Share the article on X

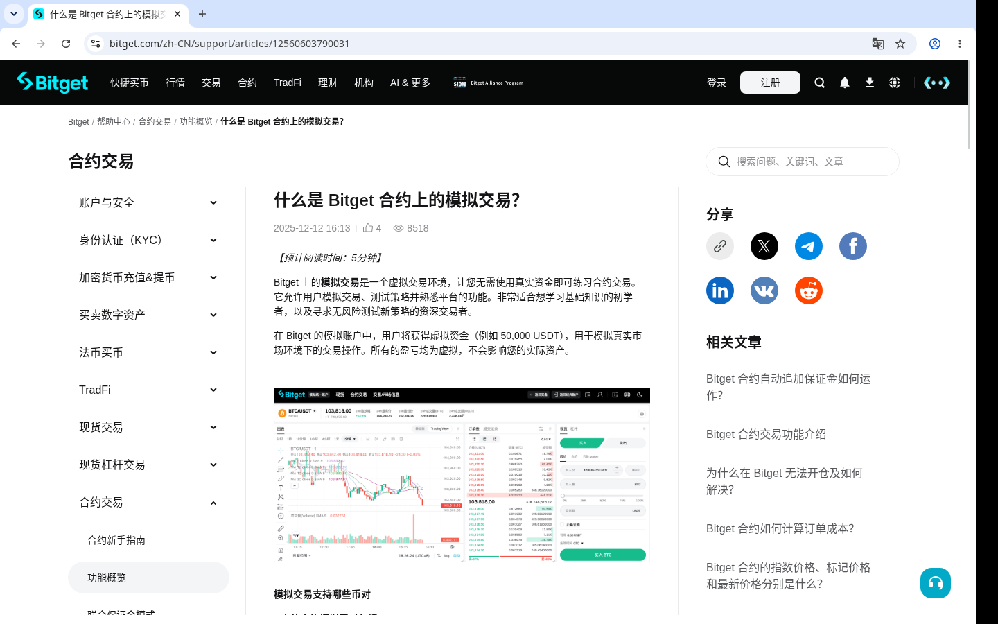tap(764, 246)
